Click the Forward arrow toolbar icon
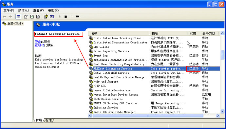 pyautogui.click(x=10, y=17)
